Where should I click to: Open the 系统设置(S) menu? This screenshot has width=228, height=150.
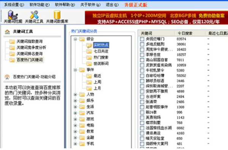tap(14, 5)
